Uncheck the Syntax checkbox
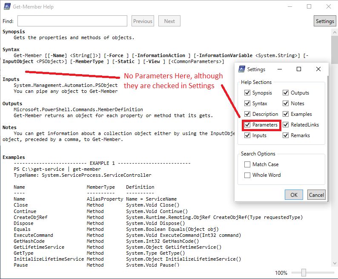Screen dimensions: 338x279 247,103
